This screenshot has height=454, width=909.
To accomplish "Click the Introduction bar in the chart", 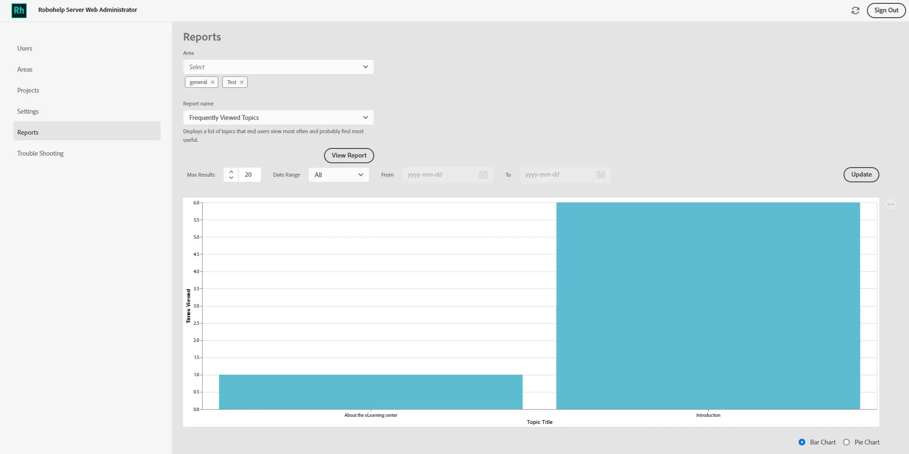I will tap(708, 306).
